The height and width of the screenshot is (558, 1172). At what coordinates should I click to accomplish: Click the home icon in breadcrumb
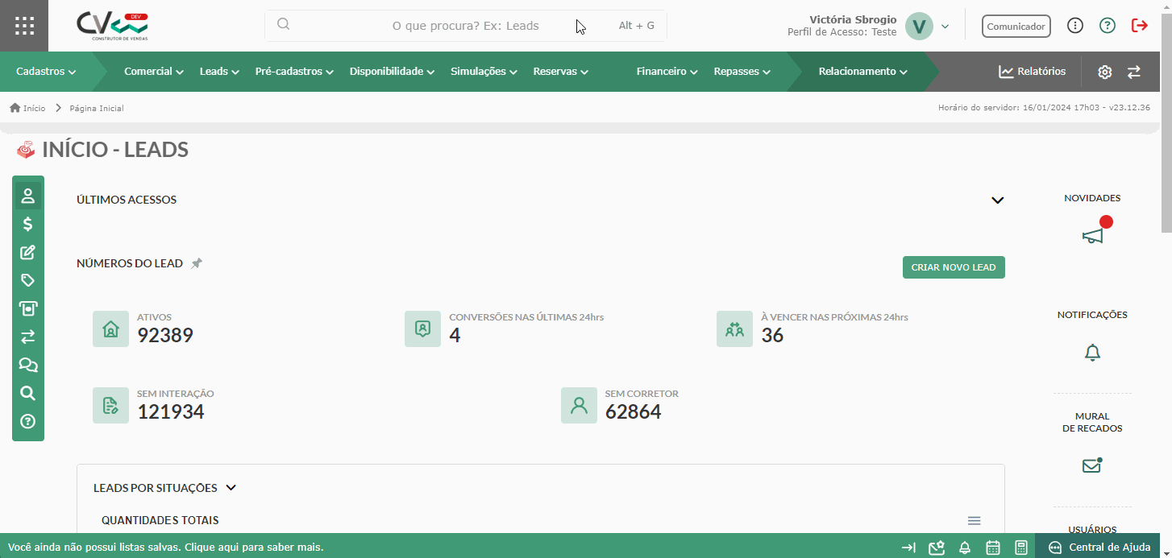point(15,108)
